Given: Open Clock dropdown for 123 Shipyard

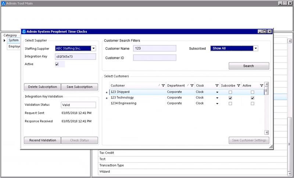Looking at the screenshot, I should pyautogui.click(x=217, y=92).
